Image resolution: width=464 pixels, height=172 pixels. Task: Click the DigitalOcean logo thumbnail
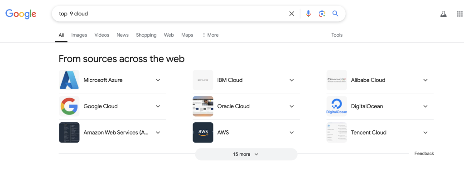pos(337,106)
